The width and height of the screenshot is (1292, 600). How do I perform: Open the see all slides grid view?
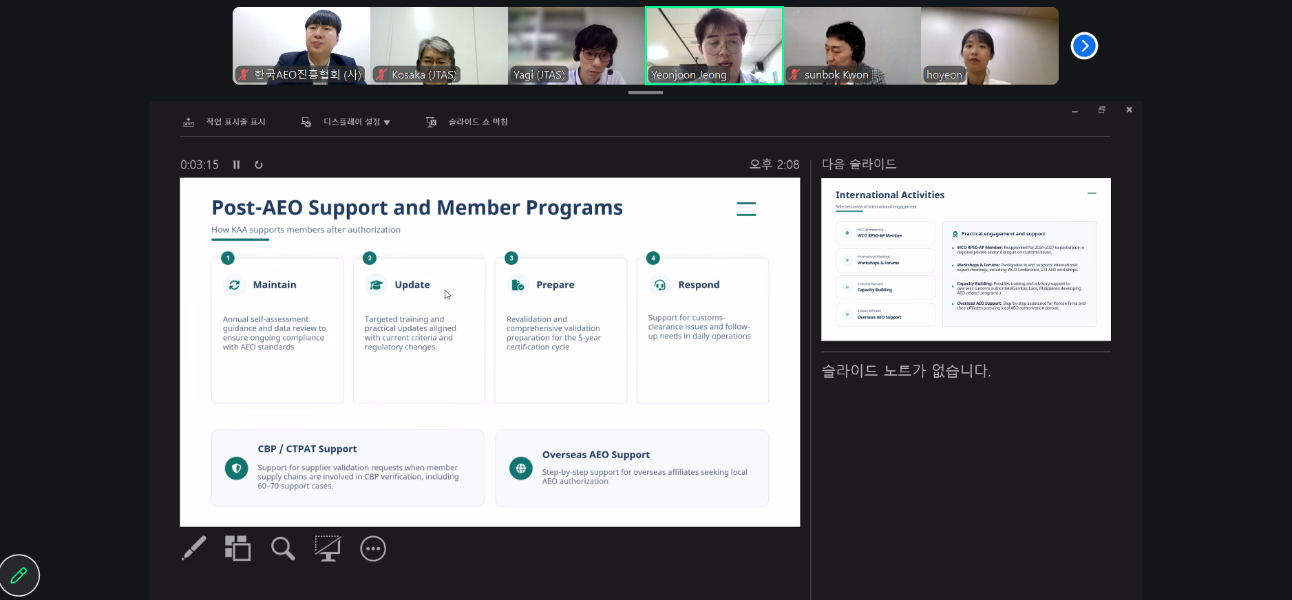[237, 548]
